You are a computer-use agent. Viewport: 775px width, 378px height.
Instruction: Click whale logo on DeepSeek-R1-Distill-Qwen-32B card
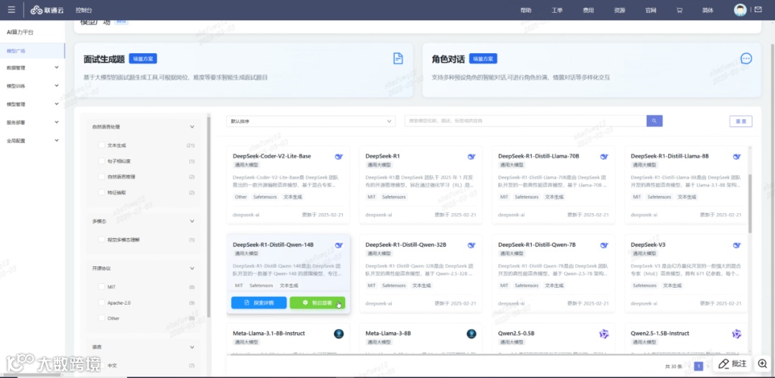click(471, 245)
